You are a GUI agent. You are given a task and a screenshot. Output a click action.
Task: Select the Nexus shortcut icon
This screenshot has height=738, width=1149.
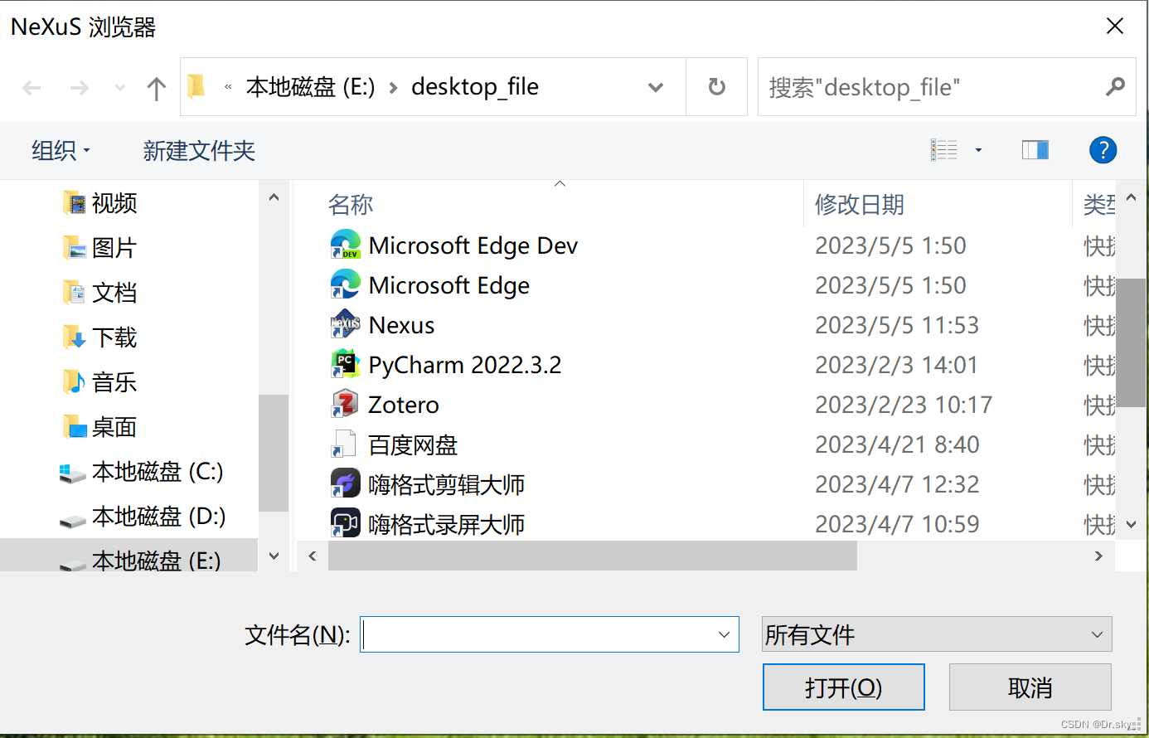tap(345, 325)
